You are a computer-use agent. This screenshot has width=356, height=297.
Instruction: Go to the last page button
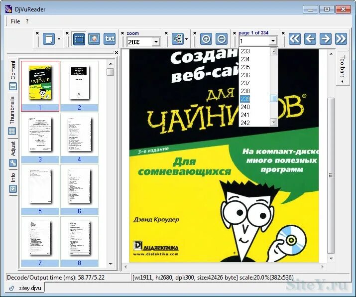click(x=341, y=39)
